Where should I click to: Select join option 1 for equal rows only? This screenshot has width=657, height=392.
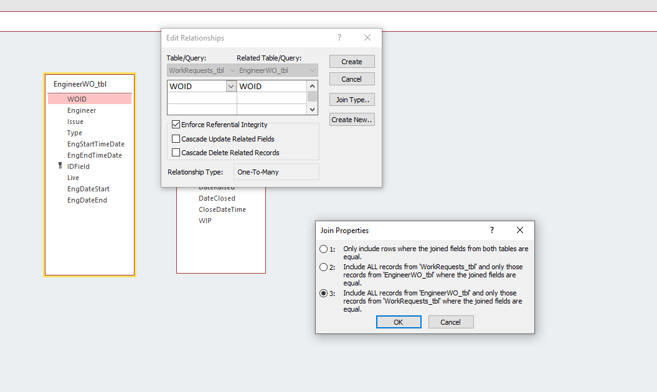pos(323,249)
